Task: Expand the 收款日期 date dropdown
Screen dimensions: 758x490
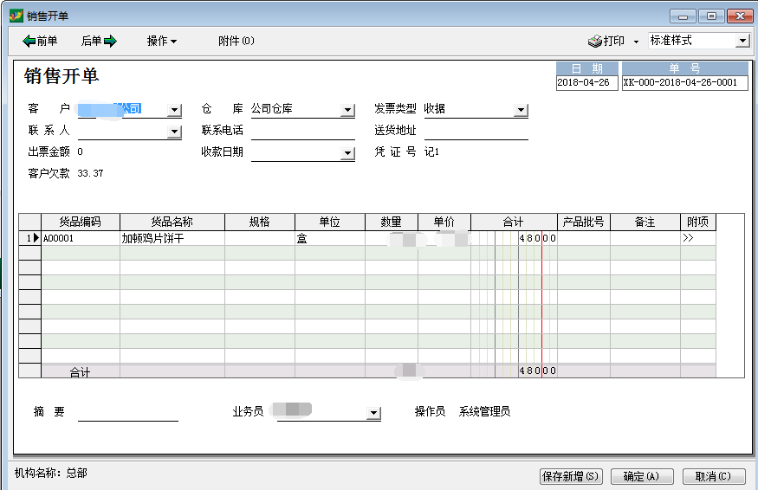Action: point(347,153)
